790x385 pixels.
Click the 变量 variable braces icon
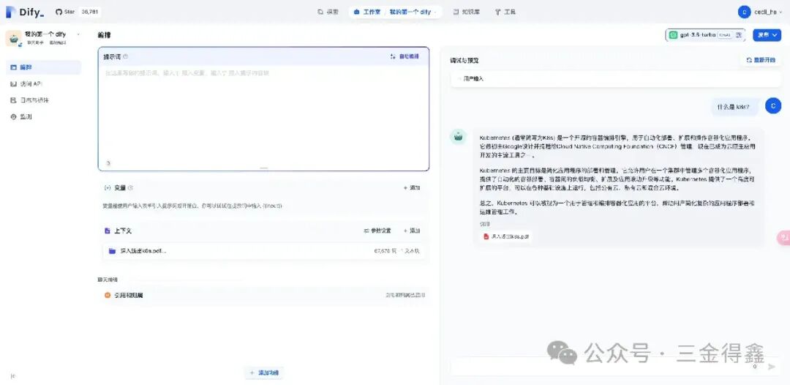(108, 187)
